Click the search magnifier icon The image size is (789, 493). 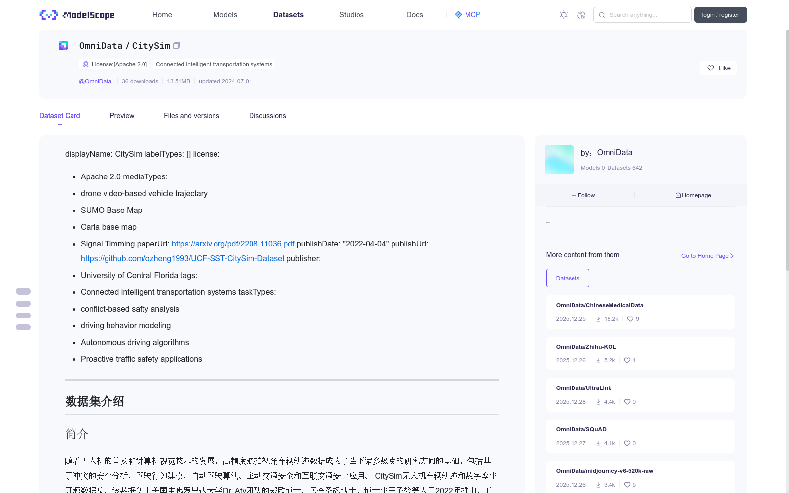tap(602, 15)
